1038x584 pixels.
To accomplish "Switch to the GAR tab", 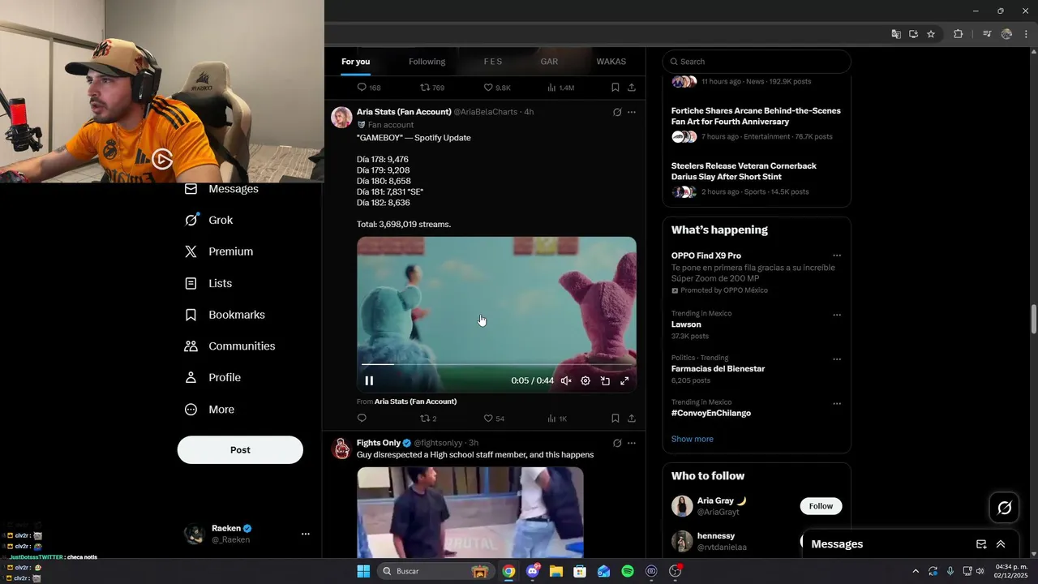I will pos(549,62).
